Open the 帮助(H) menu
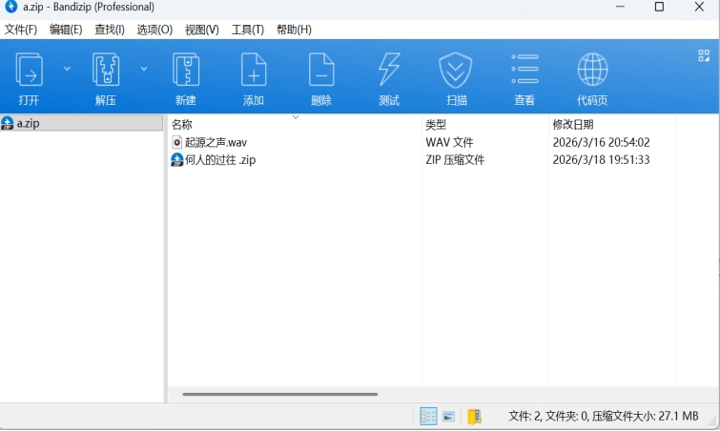The height and width of the screenshot is (431, 720). [x=294, y=30]
